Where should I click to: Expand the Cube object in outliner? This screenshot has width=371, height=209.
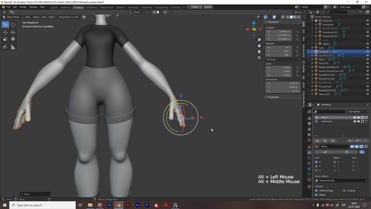tap(312, 48)
